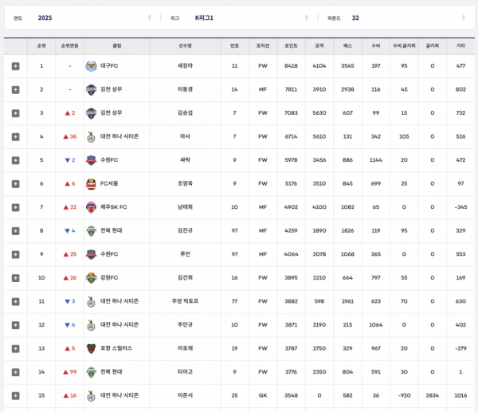Click 수원FC logo in 싸박's row

pos(91,160)
